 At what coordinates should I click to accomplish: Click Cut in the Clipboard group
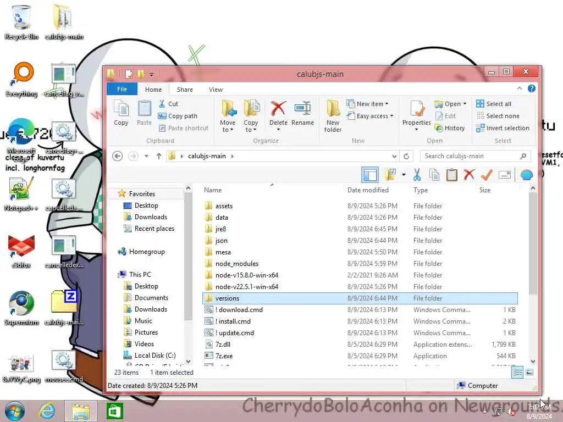click(x=168, y=104)
